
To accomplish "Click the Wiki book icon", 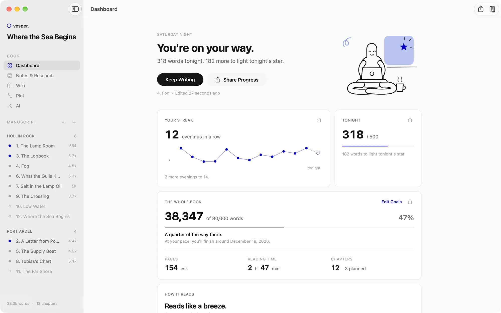I will [x=10, y=86].
